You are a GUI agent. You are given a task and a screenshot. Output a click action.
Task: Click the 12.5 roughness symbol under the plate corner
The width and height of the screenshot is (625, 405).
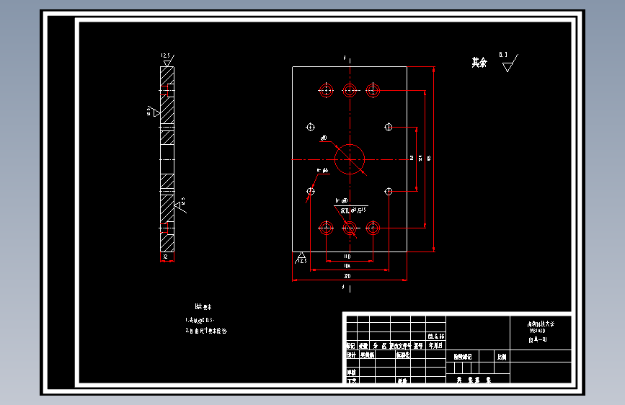click(x=301, y=258)
